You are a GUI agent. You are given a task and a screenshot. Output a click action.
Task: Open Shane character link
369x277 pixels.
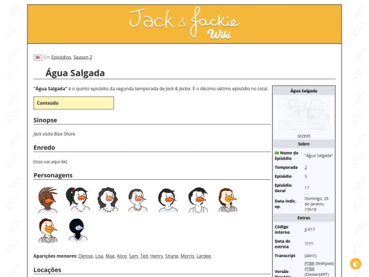point(172,256)
